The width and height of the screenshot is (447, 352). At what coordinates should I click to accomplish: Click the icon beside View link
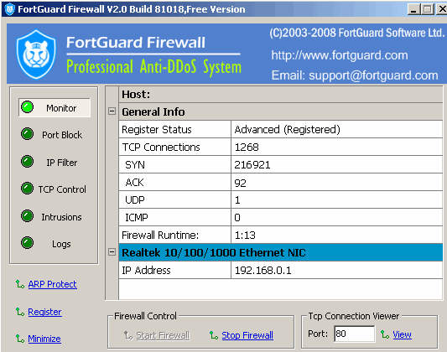coord(385,334)
